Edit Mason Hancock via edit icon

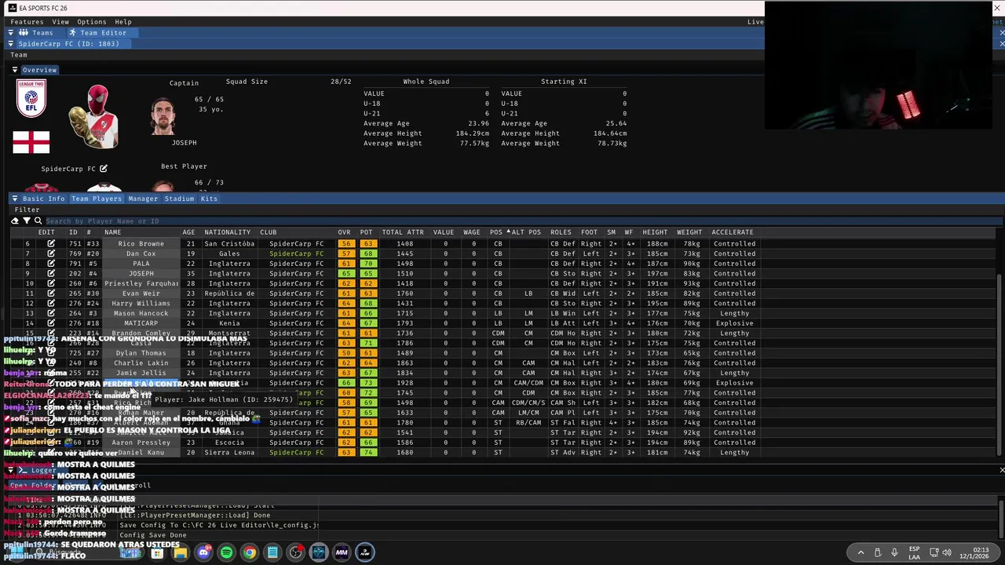(51, 314)
